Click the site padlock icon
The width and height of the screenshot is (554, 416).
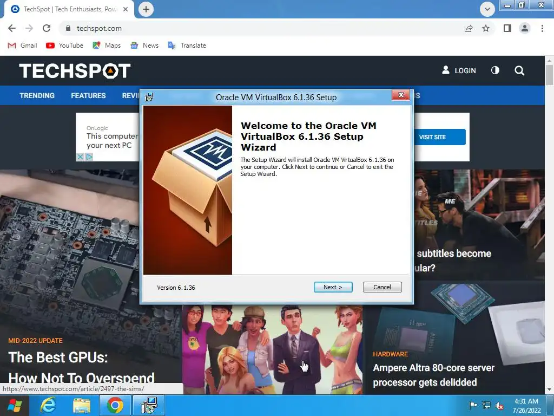tap(68, 28)
